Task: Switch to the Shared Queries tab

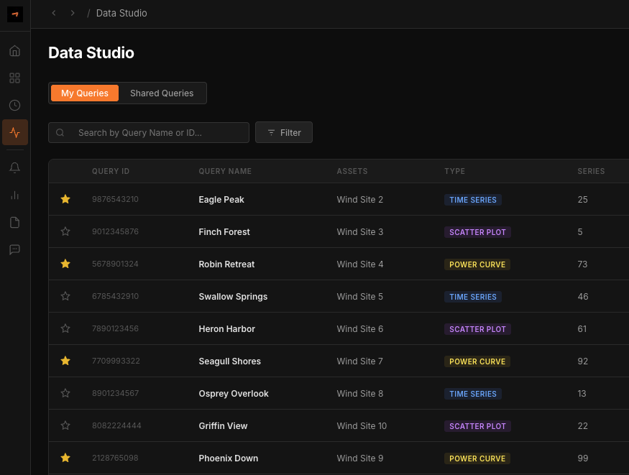Action: tap(162, 93)
